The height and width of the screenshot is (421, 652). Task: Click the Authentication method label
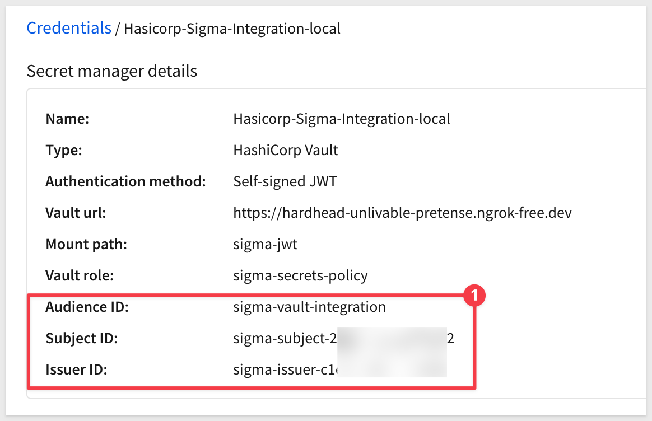(125, 181)
